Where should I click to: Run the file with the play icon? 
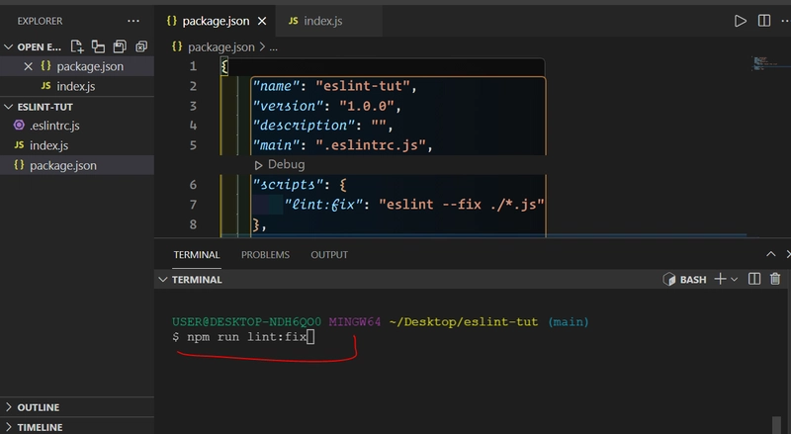740,20
